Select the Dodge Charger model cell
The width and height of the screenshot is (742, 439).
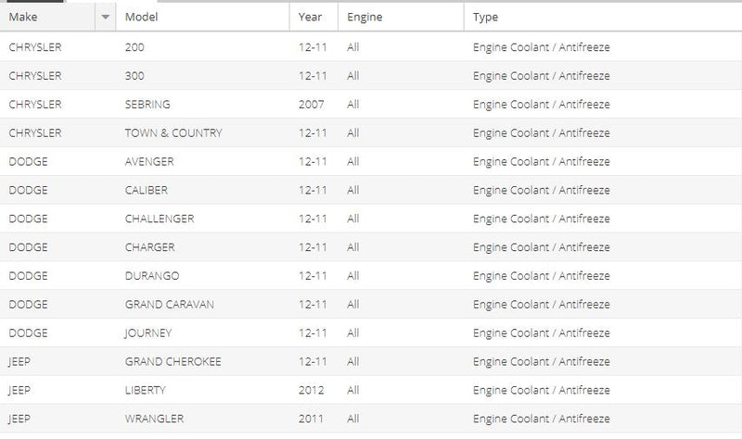pyautogui.click(x=202, y=247)
